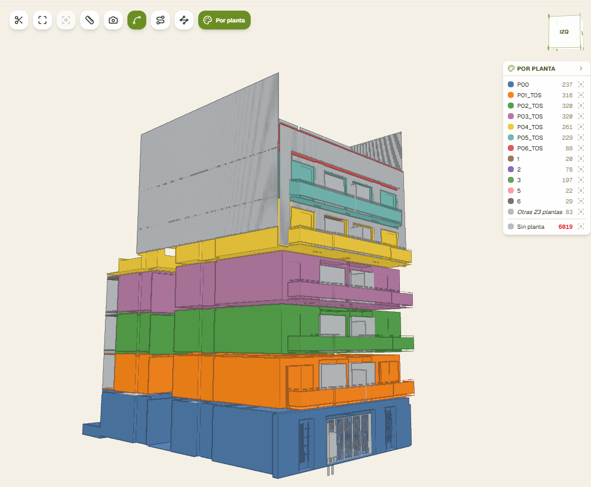The height and width of the screenshot is (487, 591).
Task: Click the IZQ face of the view cube
Action: point(564,32)
